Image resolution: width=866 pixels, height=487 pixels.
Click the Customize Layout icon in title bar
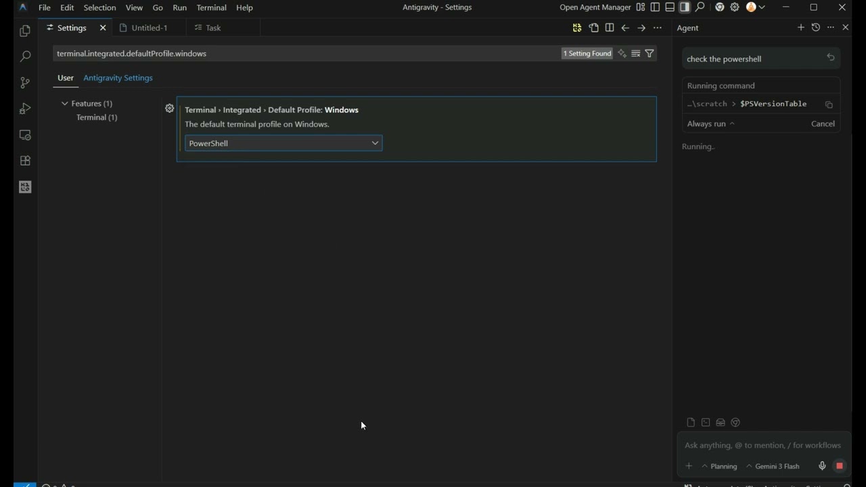(x=640, y=7)
